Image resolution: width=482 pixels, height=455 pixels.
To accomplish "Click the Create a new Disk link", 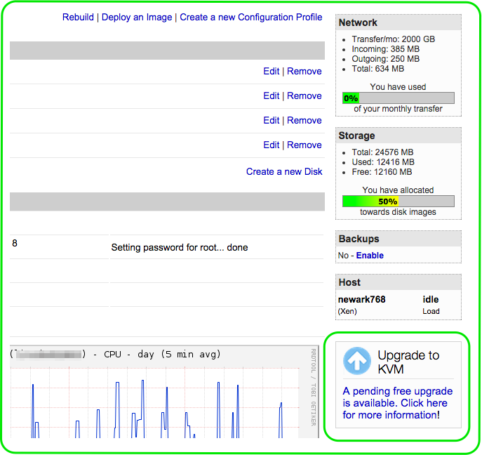I will click(x=284, y=171).
